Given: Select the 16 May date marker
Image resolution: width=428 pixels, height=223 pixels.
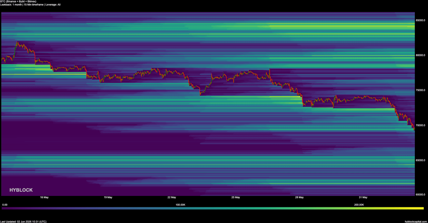Looking at the screenshot, I should coord(44,197).
